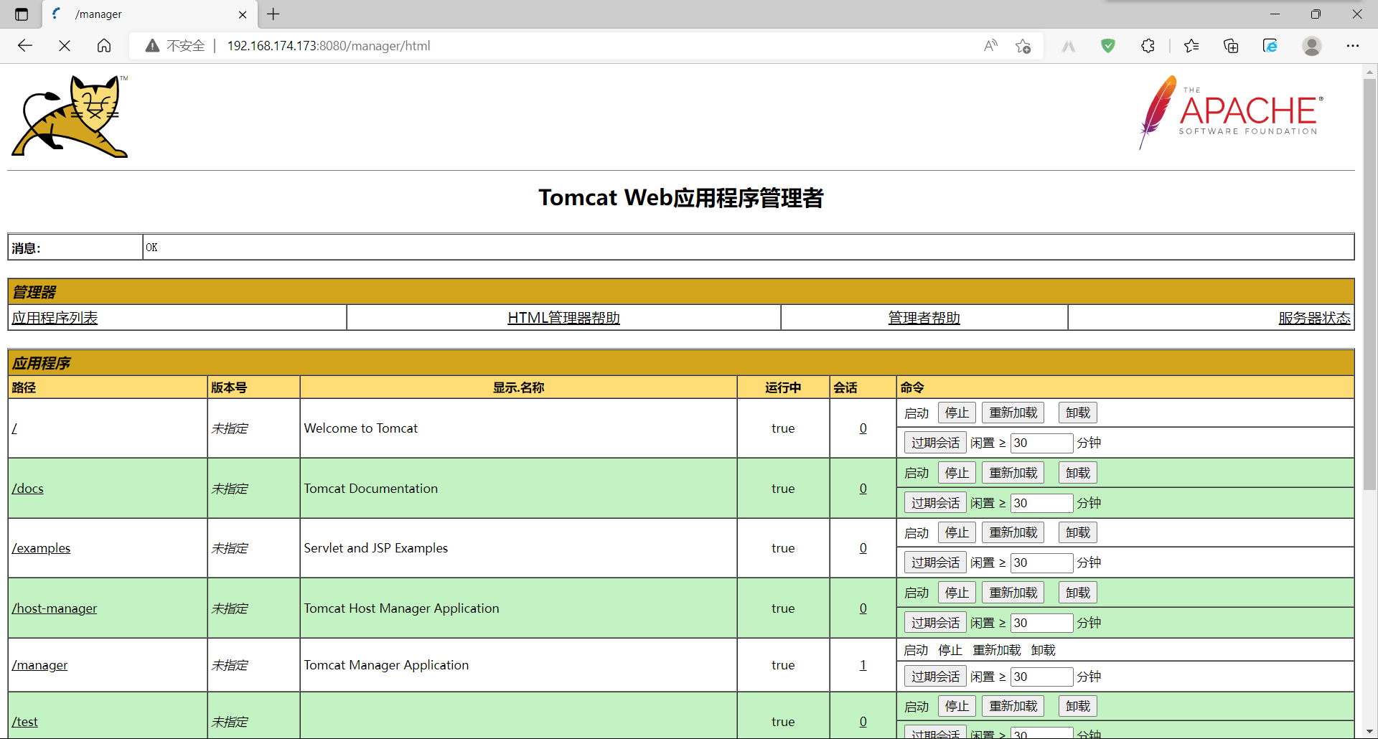The width and height of the screenshot is (1378, 739).
Task: Reload the /examples application
Action: pyautogui.click(x=1013, y=533)
